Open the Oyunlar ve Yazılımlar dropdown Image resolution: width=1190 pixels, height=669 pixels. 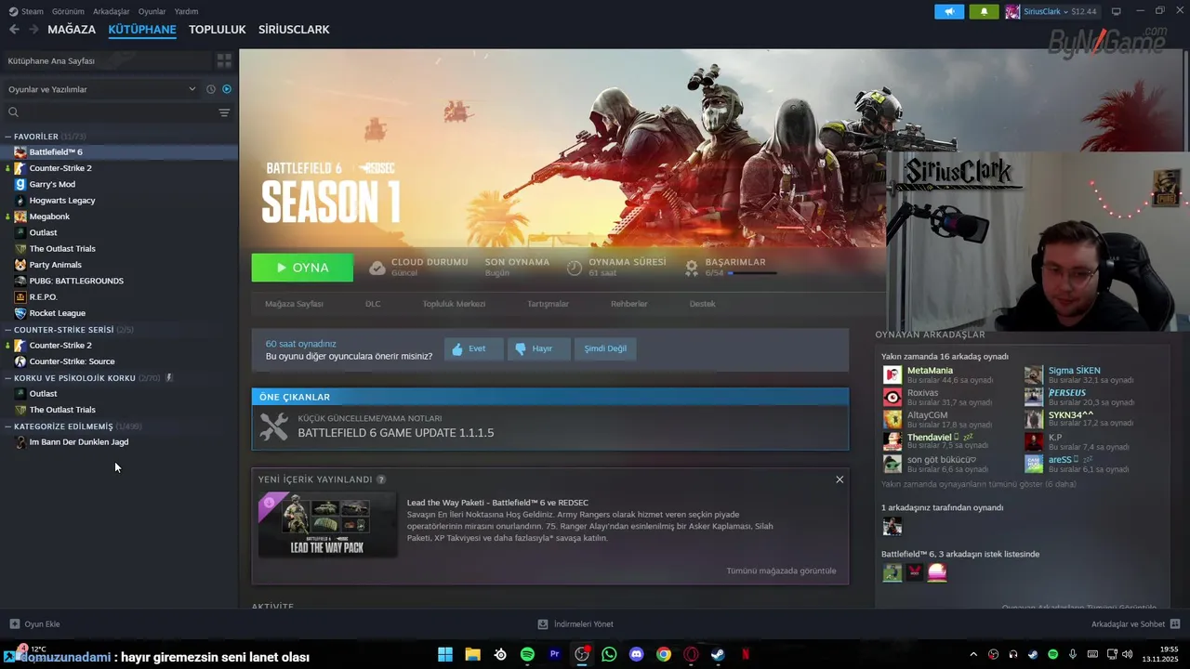(100, 89)
